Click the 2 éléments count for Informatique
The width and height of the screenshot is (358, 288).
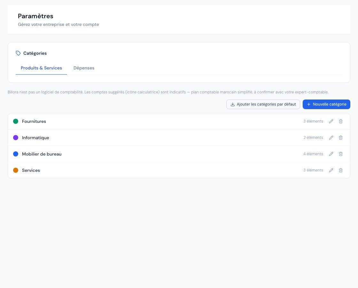[313, 137]
